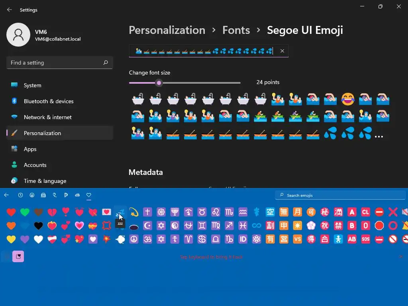408x306 pixels.
Task: Open the Apps settings page
Action: [x=60, y=149]
